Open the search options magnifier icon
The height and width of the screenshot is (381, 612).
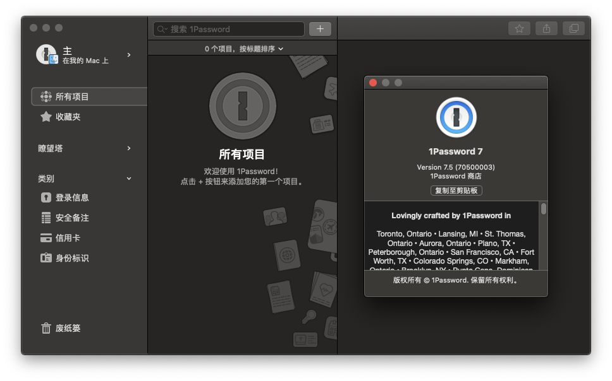pyautogui.click(x=162, y=29)
